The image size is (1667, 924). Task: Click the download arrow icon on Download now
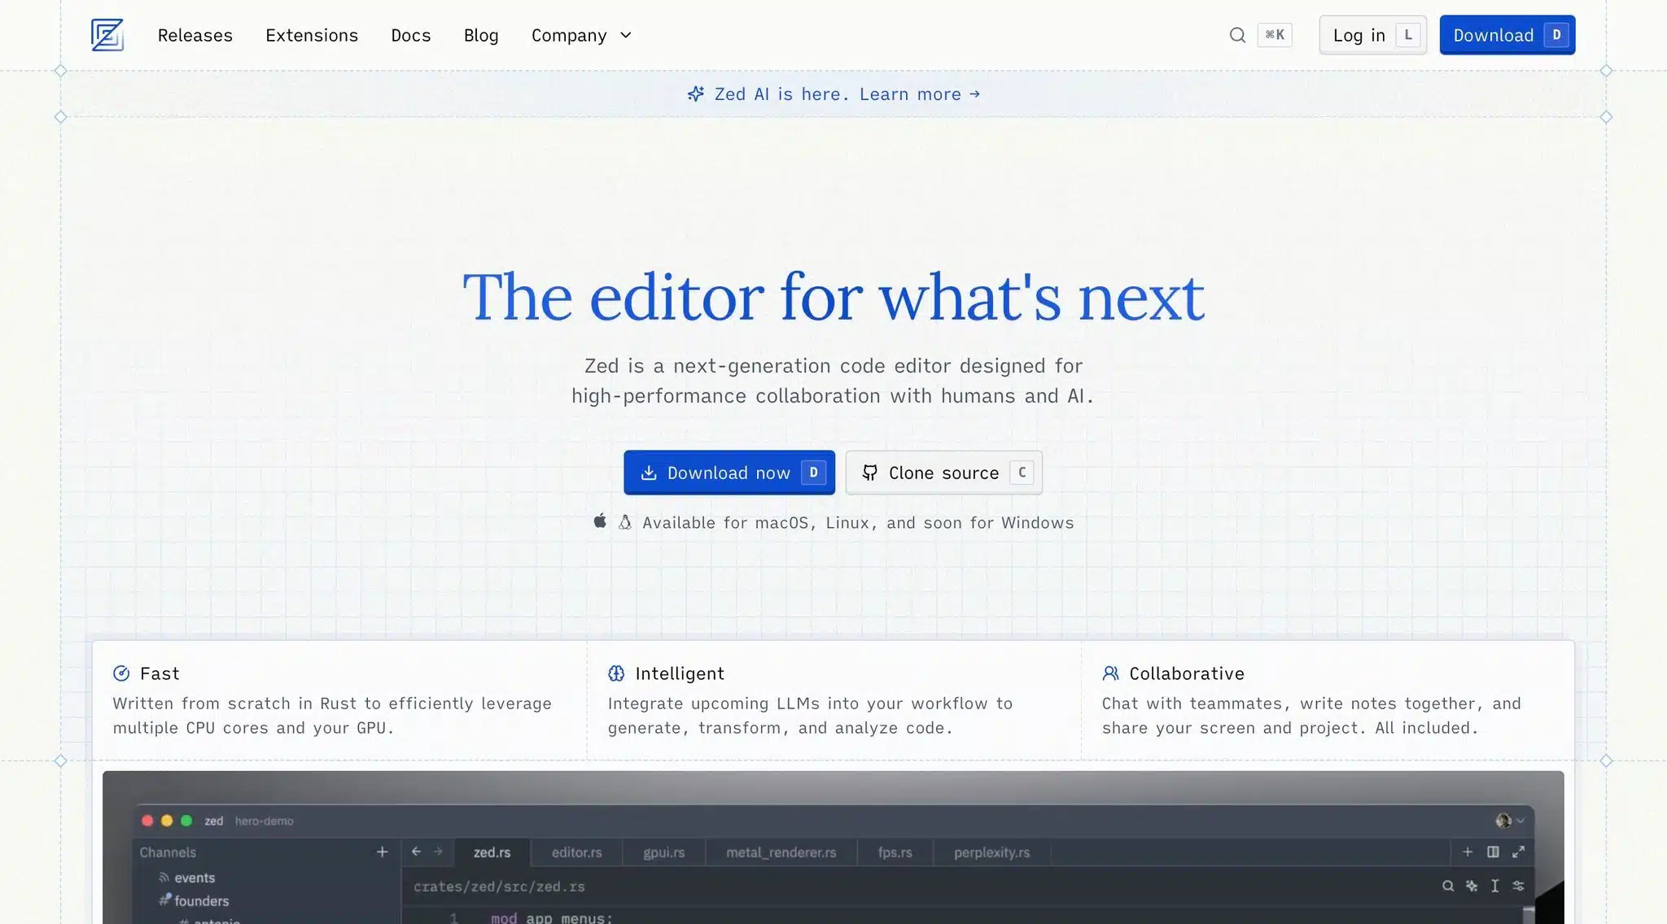tap(649, 473)
